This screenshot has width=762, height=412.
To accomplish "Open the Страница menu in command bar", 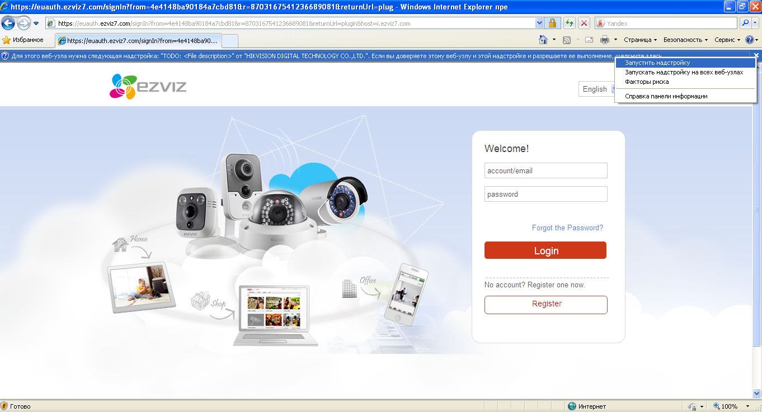I will point(640,40).
